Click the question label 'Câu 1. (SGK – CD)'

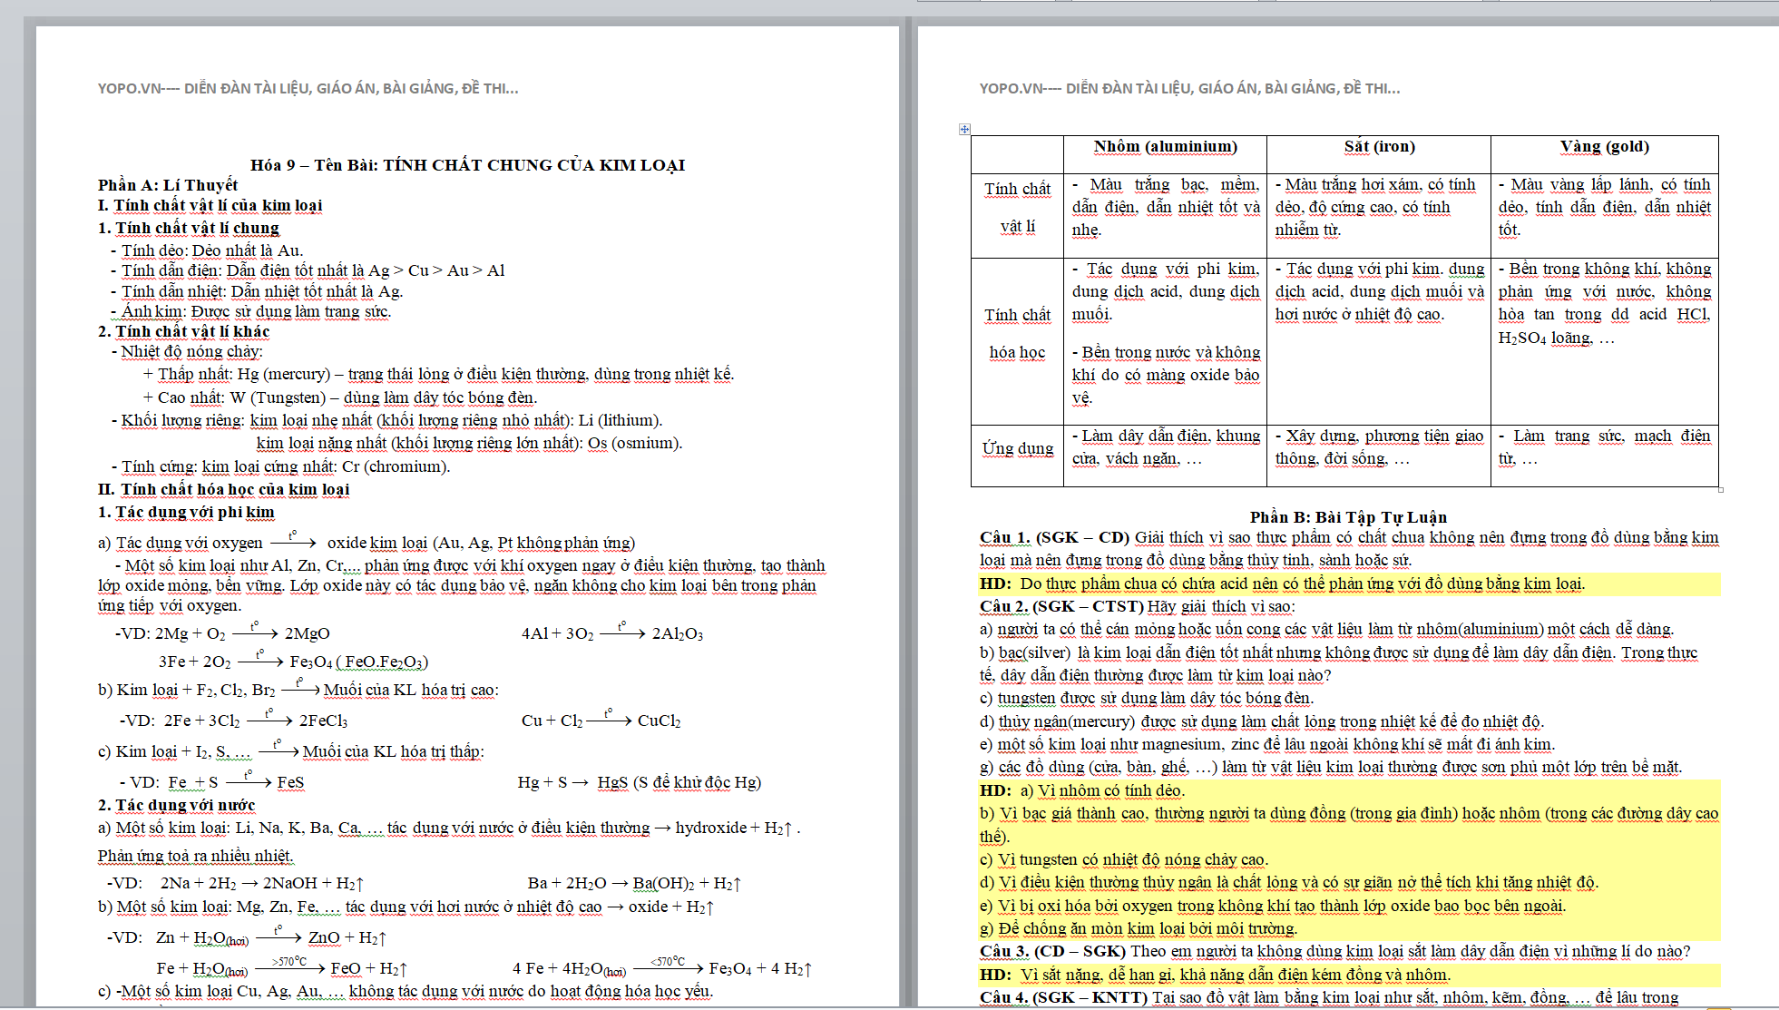tap(1055, 538)
